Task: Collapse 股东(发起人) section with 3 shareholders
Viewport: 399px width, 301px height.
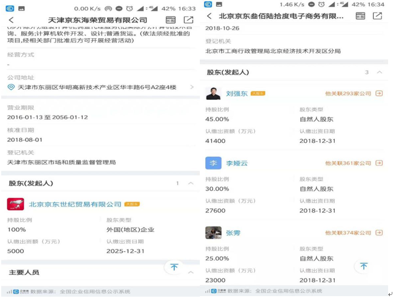Action: click(380, 72)
